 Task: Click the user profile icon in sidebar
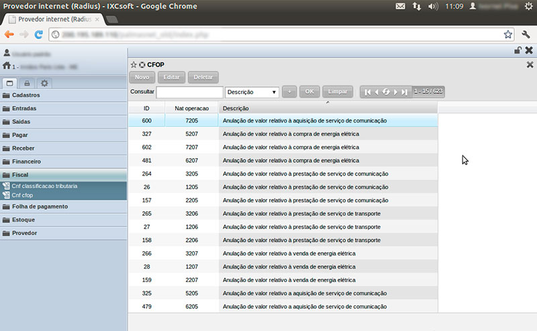[7, 53]
